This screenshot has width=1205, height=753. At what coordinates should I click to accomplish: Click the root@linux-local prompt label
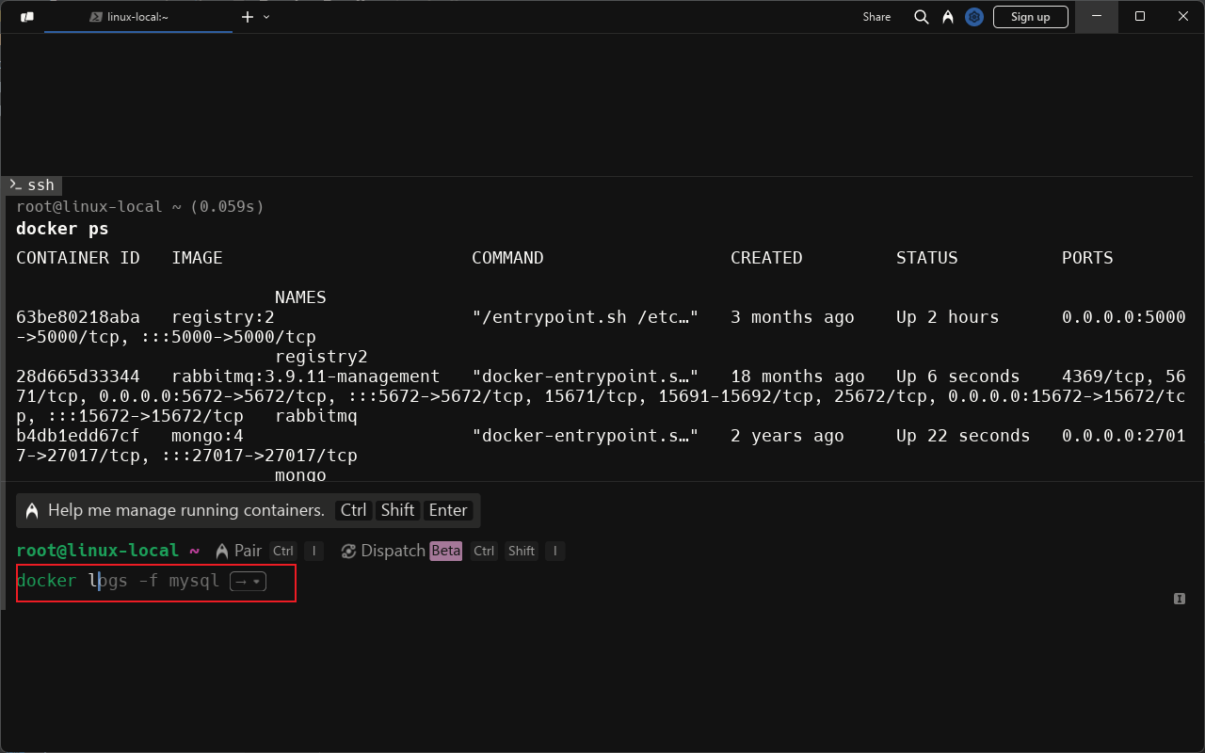[x=97, y=551]
